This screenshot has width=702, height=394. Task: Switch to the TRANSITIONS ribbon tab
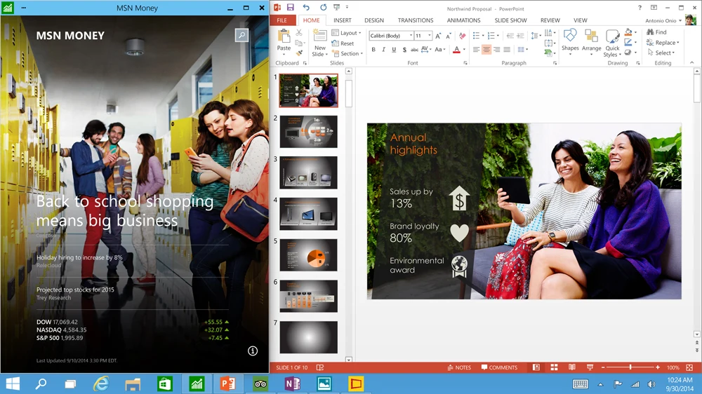(x=415, y=20)
